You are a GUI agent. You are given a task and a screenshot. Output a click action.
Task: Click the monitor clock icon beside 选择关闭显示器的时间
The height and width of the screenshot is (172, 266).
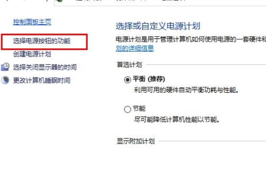5,67
